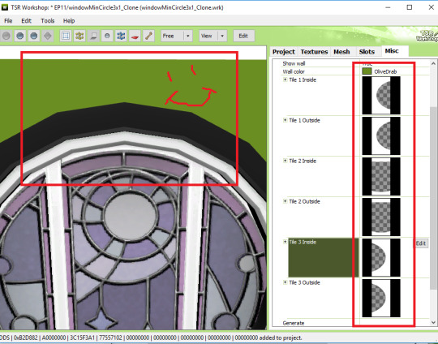Switch to the Mesh tab
This screenshot has height=344, width=438.
341,52
